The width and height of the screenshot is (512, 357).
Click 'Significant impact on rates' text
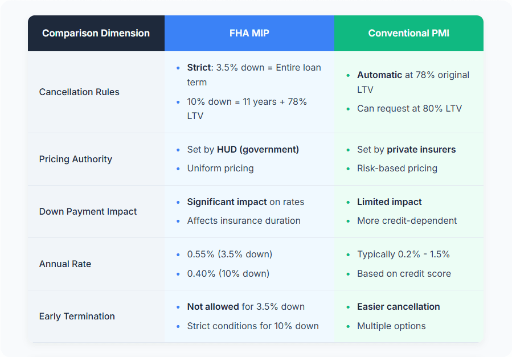click(x=245, y=202)
